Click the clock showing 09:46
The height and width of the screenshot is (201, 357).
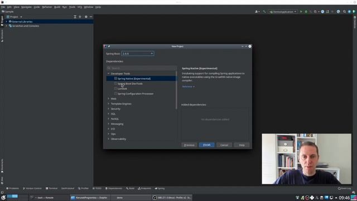coord(344,198)
